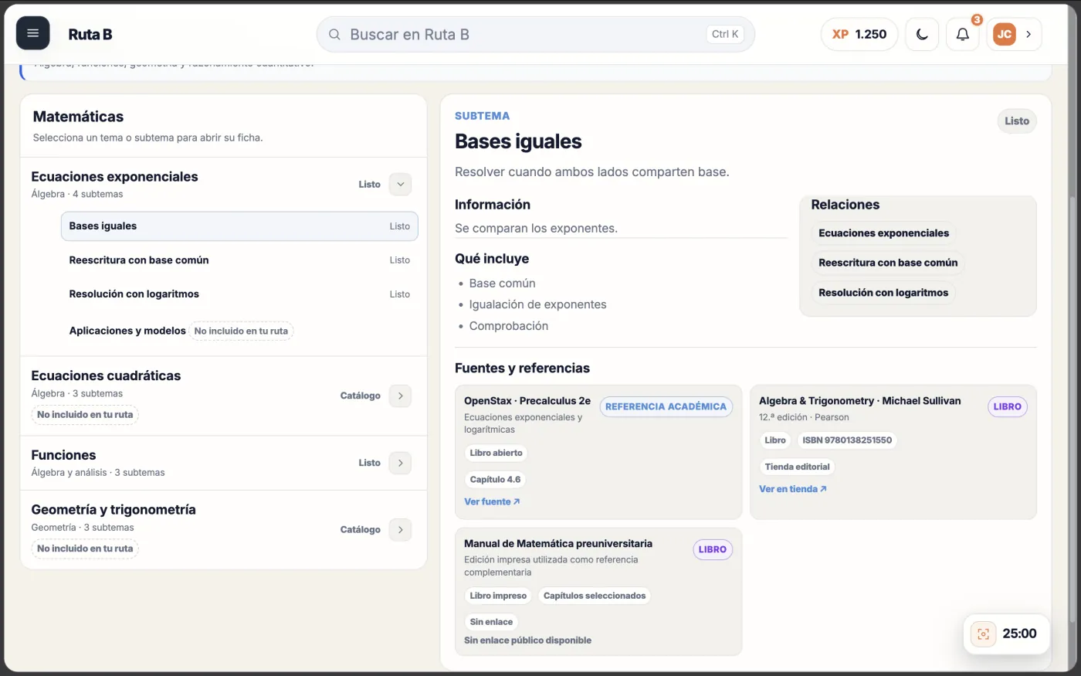Open the JC user avatar menu
Screen dimensions: 1081x676
coord(1004,34)
